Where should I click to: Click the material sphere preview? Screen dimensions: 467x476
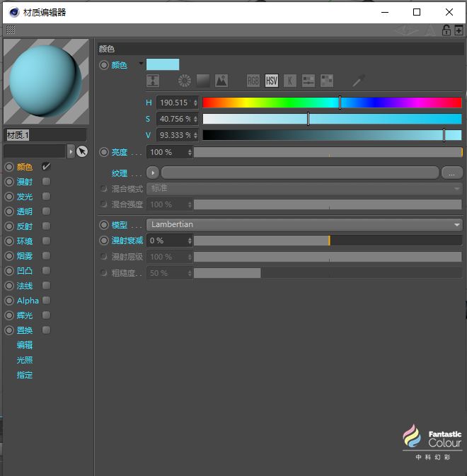click(x=46, y=81)
